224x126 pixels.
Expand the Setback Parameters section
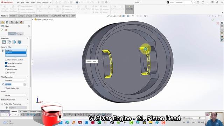27,100
